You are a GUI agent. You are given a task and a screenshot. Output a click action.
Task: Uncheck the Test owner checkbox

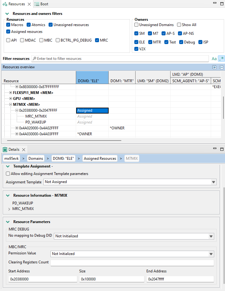[166, 42]
